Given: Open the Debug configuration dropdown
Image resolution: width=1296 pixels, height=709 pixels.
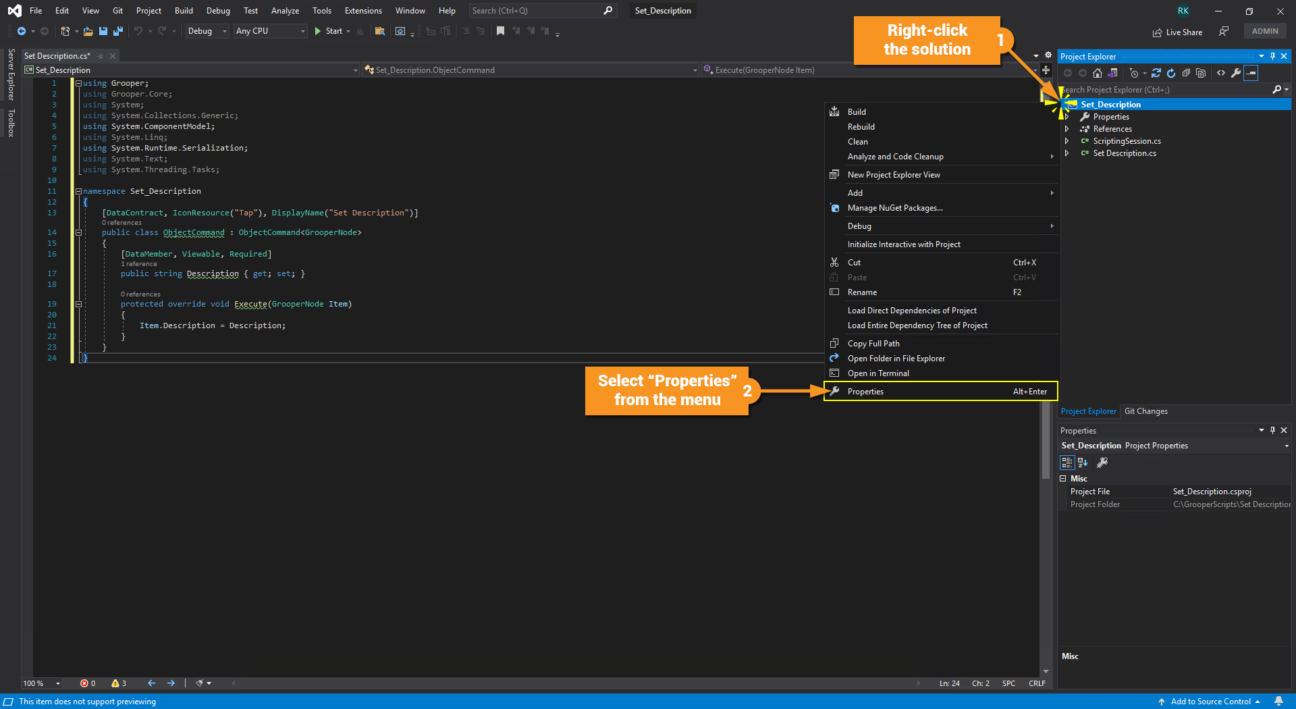Looking at the screenshot, I should (x=207, y=31).
